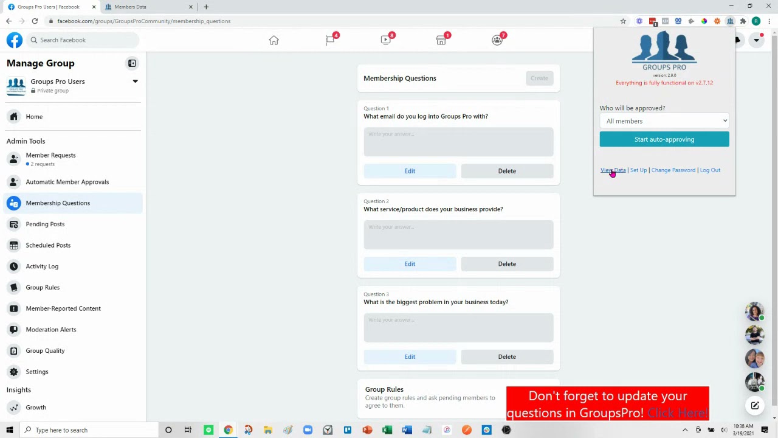Delete Question 1 about Groups Pro email
This screenshot has height=438, width=778.
507,171
